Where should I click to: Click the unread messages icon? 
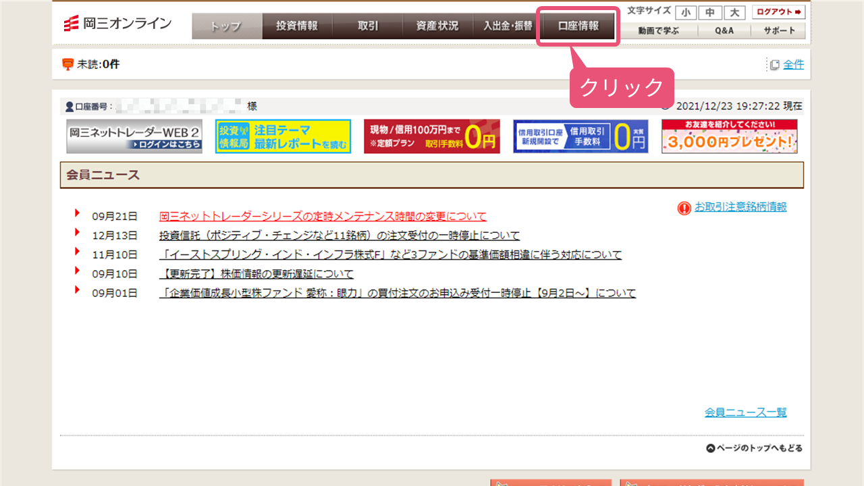click(x=67, y=64)
